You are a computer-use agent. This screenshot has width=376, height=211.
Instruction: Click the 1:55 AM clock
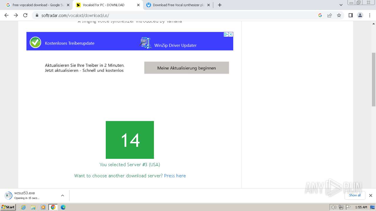tap(361, 207)
